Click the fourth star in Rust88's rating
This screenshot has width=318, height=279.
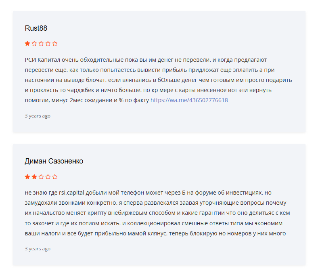(x=48, y=44)
